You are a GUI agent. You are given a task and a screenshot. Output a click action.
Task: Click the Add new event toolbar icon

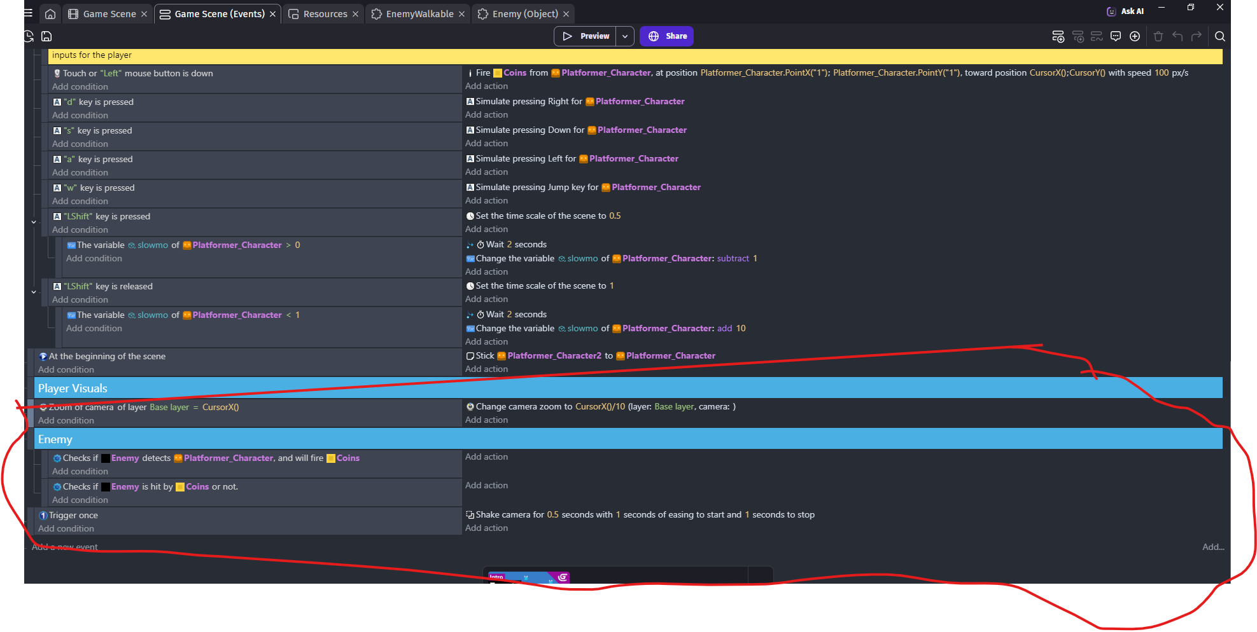pyautogui.click(x=1058, y=36)
